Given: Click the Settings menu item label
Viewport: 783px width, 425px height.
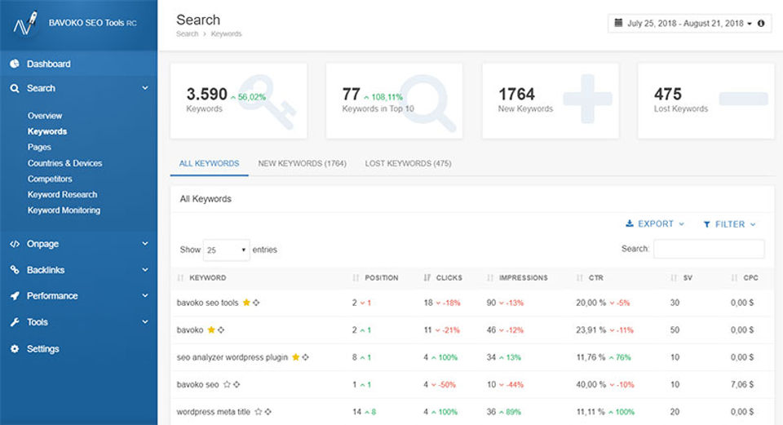Looking at the screenshot, I should (43, 348).
